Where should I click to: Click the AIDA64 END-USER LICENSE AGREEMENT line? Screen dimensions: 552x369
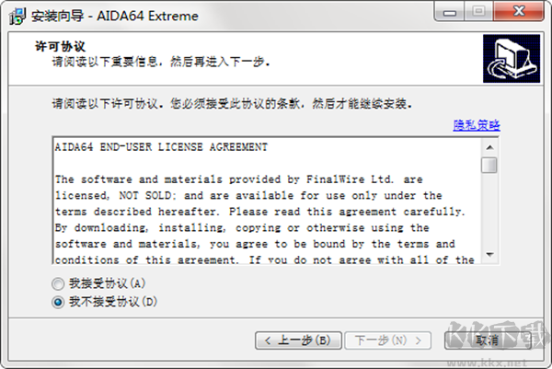click(161, 147)
